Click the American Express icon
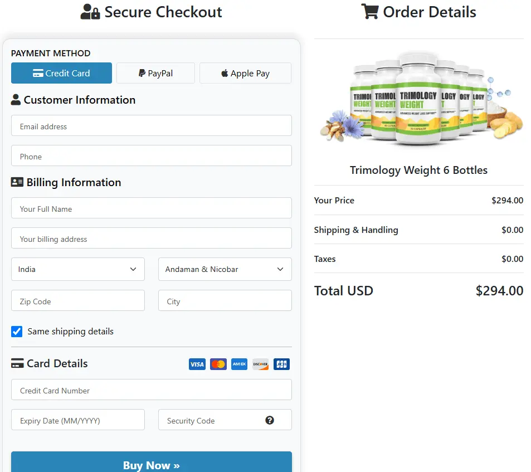Image resolution: width=531 pixels, height=472 pixels. [x=239, y=364]
